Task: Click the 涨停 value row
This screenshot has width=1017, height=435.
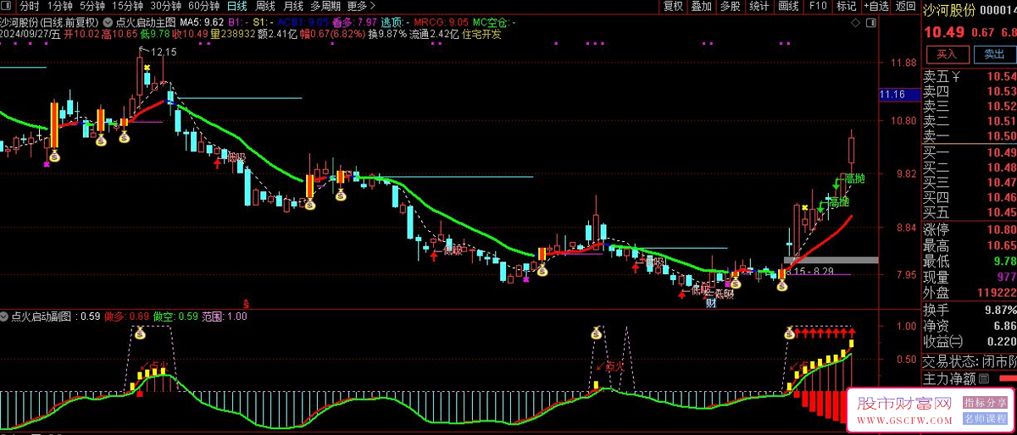Action: click(970, 229)
